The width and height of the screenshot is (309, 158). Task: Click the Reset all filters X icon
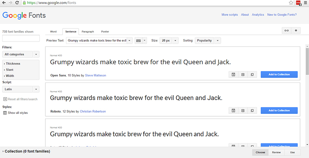pos(5,99)
